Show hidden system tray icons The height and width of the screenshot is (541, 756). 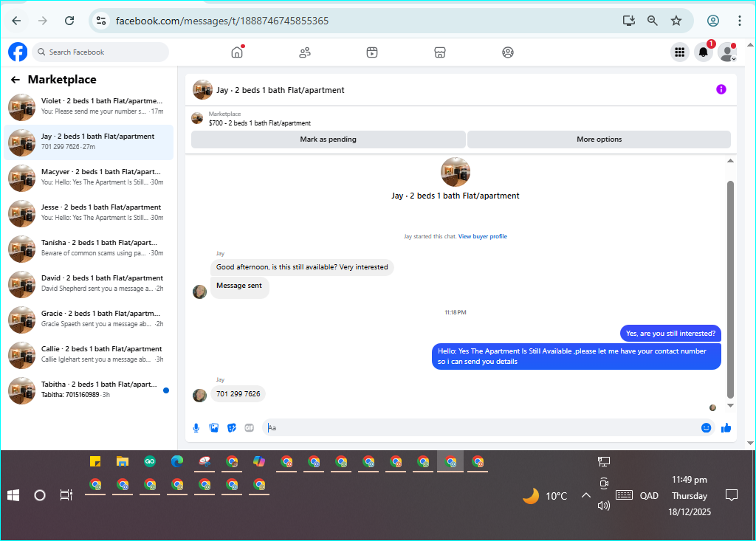coord(585,495)
